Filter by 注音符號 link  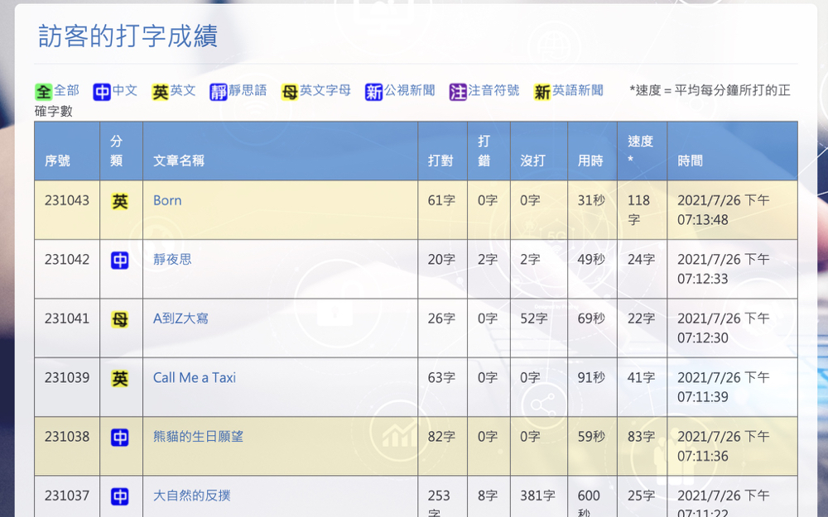pyautogui.click(x=493, y=91)
